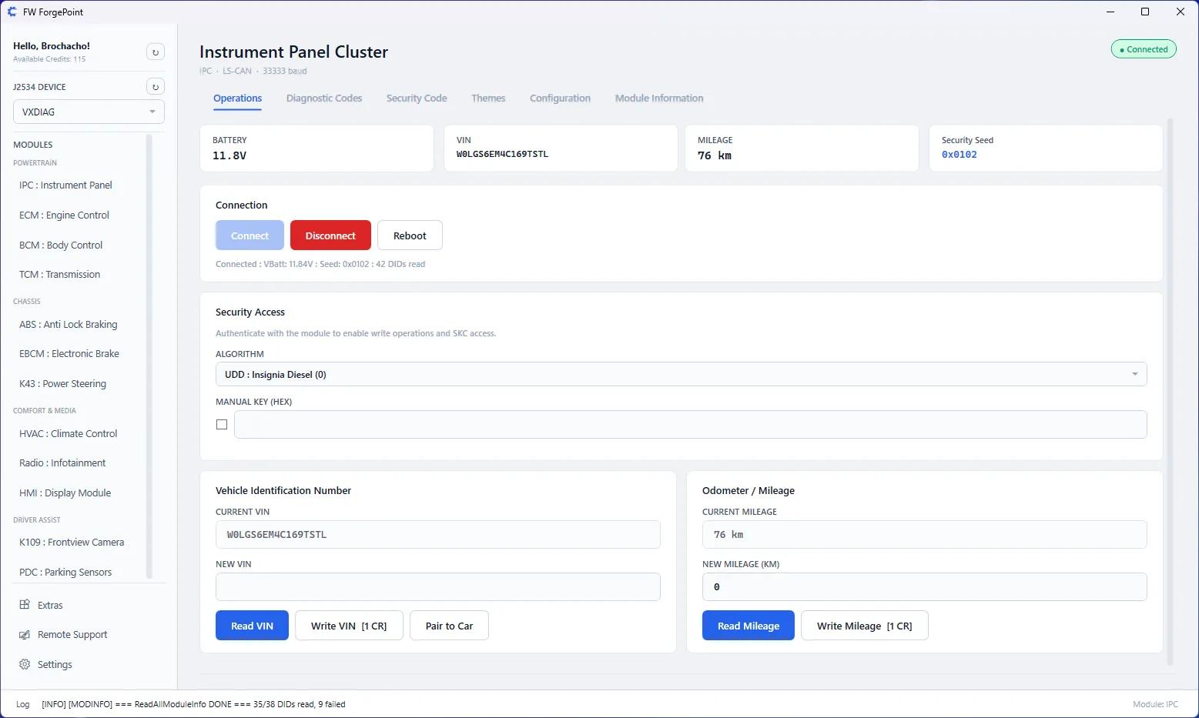The image size is (1199, 718).
Task: Click the main panel vertical scrollbar
Action: point(1171,392)
